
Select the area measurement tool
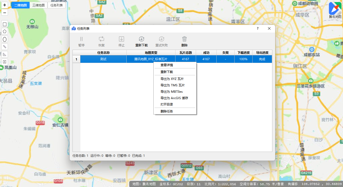point(5,54)
